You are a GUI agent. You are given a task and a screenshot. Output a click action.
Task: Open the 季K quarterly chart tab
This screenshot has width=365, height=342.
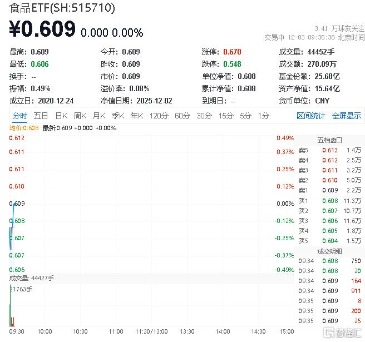pos(118,116)
